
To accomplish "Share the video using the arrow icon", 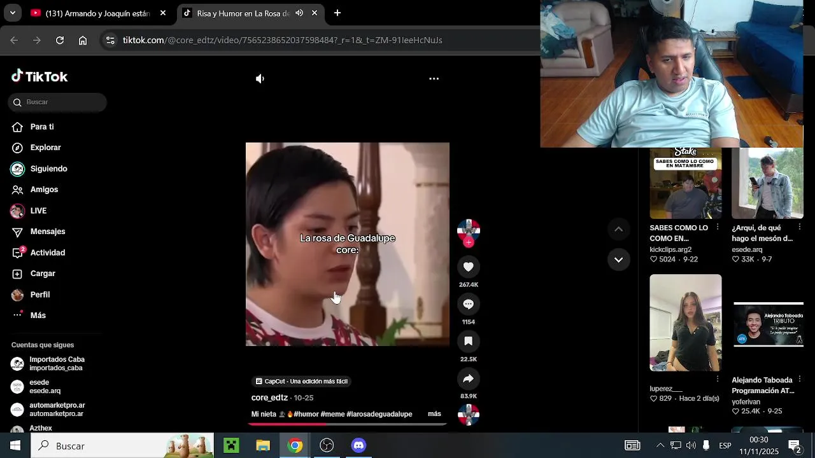I will tap(468, 378).
